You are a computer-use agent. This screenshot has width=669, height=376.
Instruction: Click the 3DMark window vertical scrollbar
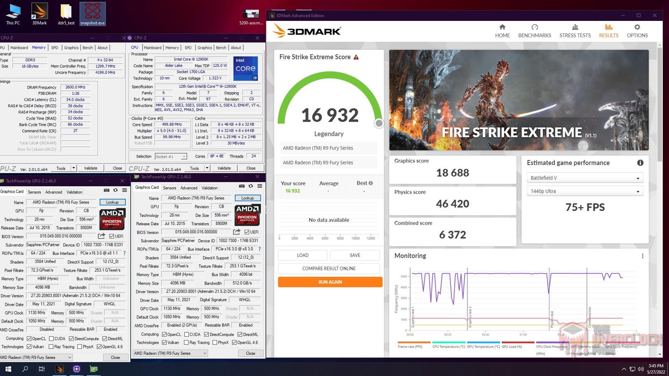pyautogui.click(x=660, y=104)
